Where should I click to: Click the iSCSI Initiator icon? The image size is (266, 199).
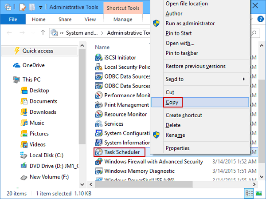(x=98, y=57)
